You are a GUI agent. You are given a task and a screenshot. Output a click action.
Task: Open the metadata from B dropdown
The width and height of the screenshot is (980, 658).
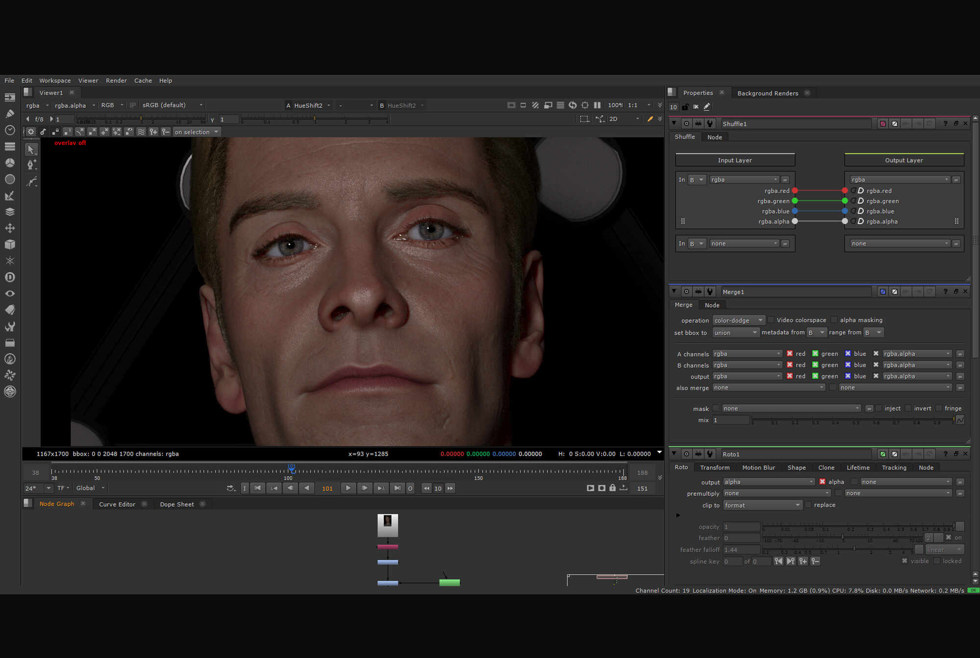click(x=816, y=333)
